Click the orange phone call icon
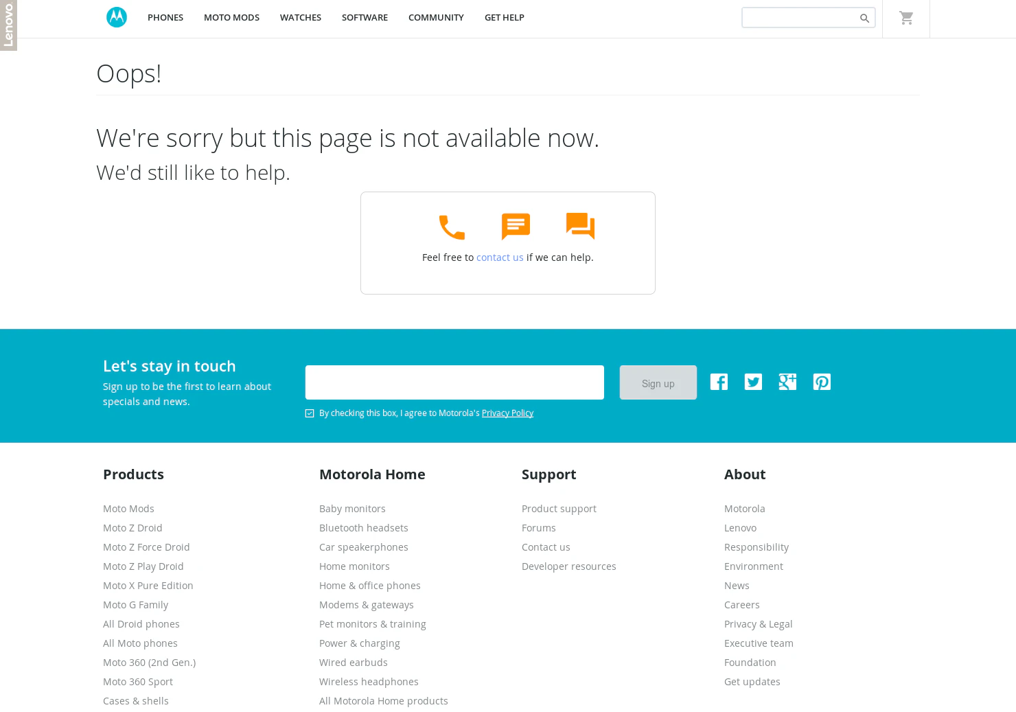Screen dimensions: 1016x712 pyautogui.click(x=452, y=227)
